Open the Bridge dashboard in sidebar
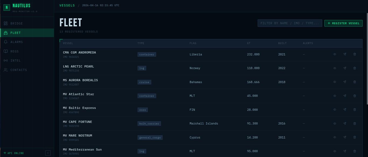The image size is (368, 157). (x=16, y=24)
